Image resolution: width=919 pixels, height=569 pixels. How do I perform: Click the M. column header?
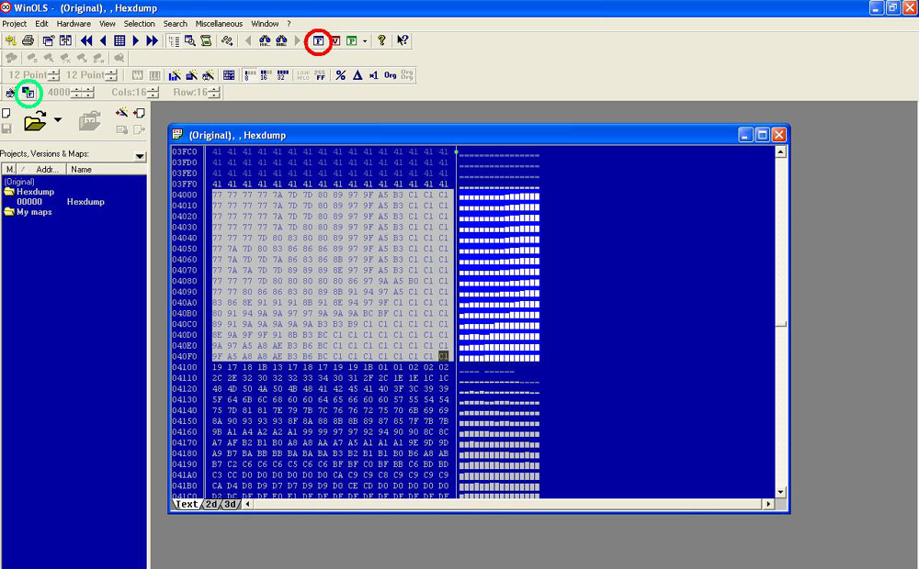tap(10, 169)
